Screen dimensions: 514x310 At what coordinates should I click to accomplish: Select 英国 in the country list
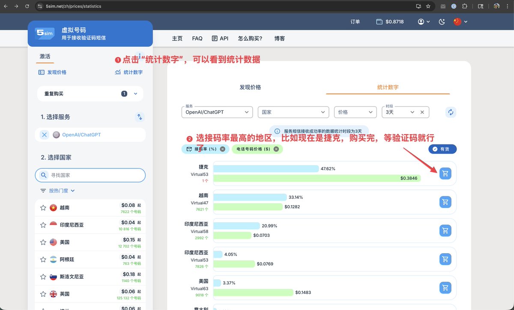tap(90, 294)
